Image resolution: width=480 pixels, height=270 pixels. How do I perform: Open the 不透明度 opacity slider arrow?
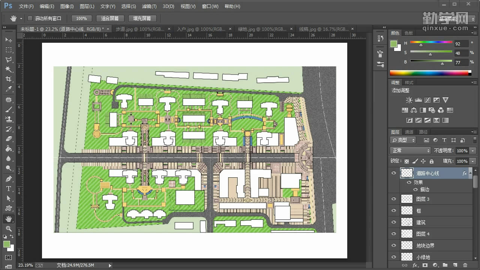click(x=473, y=151)
